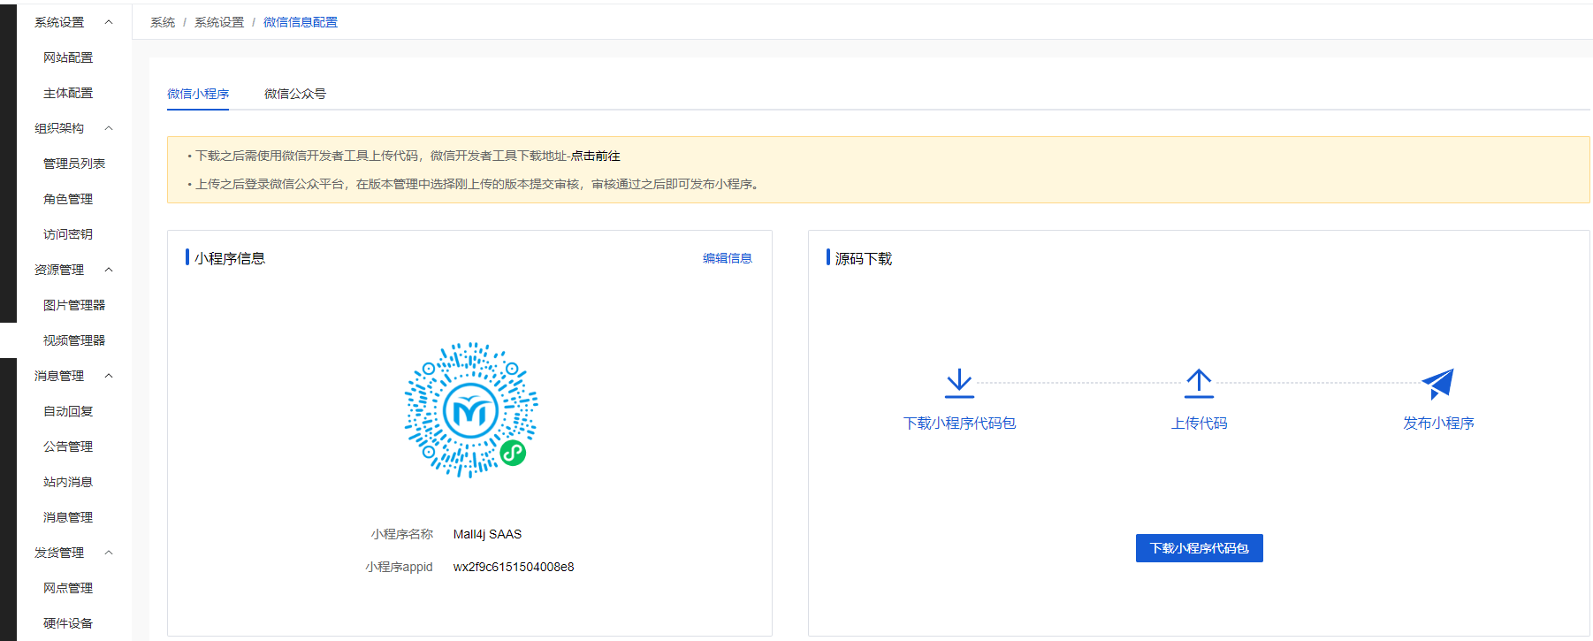Click the 编辑信息 link
The height and width of the screenshot is (641, 1593).
pyautogui.click(x=728, y=258)
